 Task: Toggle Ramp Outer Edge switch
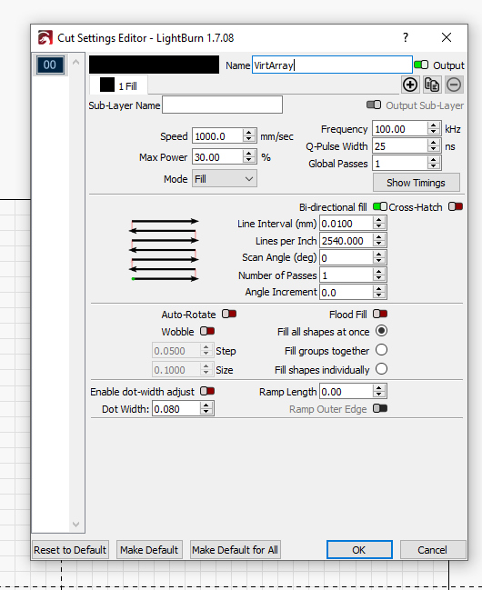(x=380, y=408)
